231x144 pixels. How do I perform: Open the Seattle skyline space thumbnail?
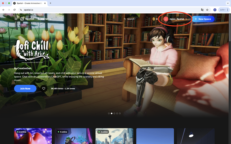click(114, 136)
